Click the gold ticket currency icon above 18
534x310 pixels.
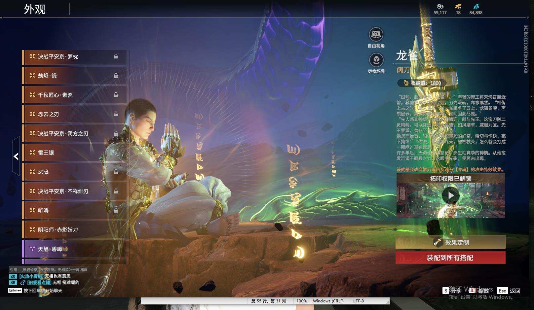pyautogui.click(x=458, y=6)
